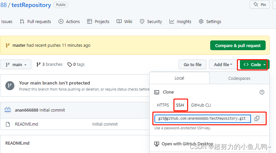Open the main branch selector dropdown
276x153 pixels.
pos(16,64)
